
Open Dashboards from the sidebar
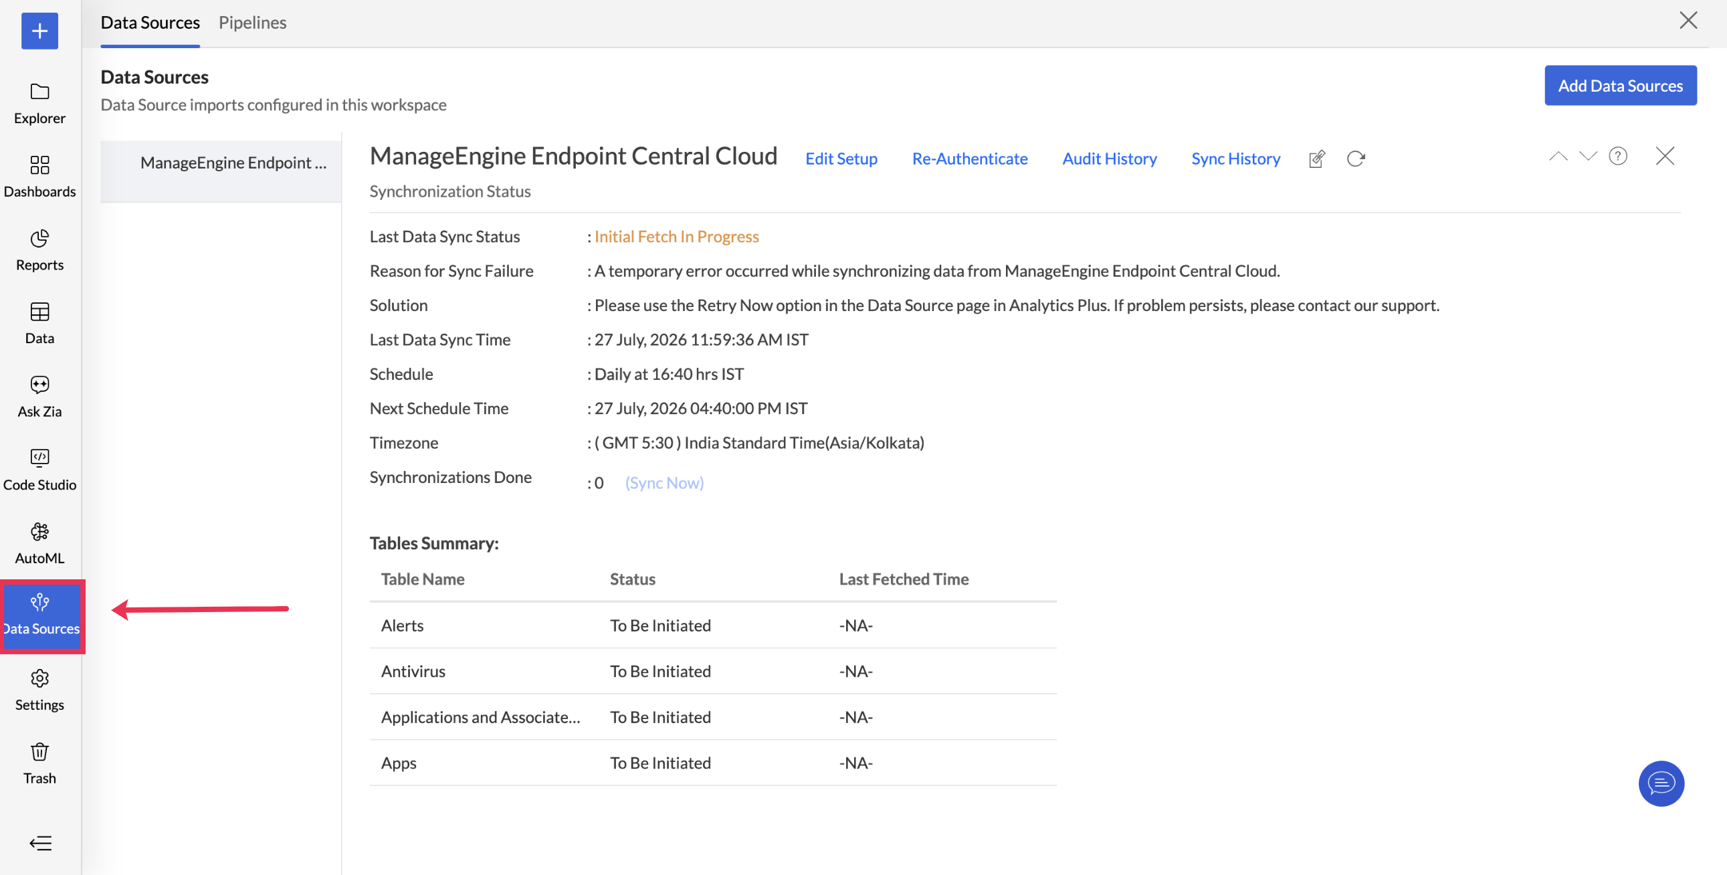[x=39, y=177]
